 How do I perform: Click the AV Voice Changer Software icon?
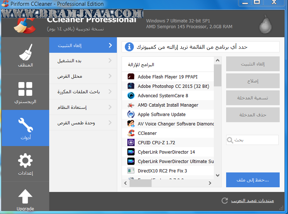pyautogui.click(x=131, y=124)
